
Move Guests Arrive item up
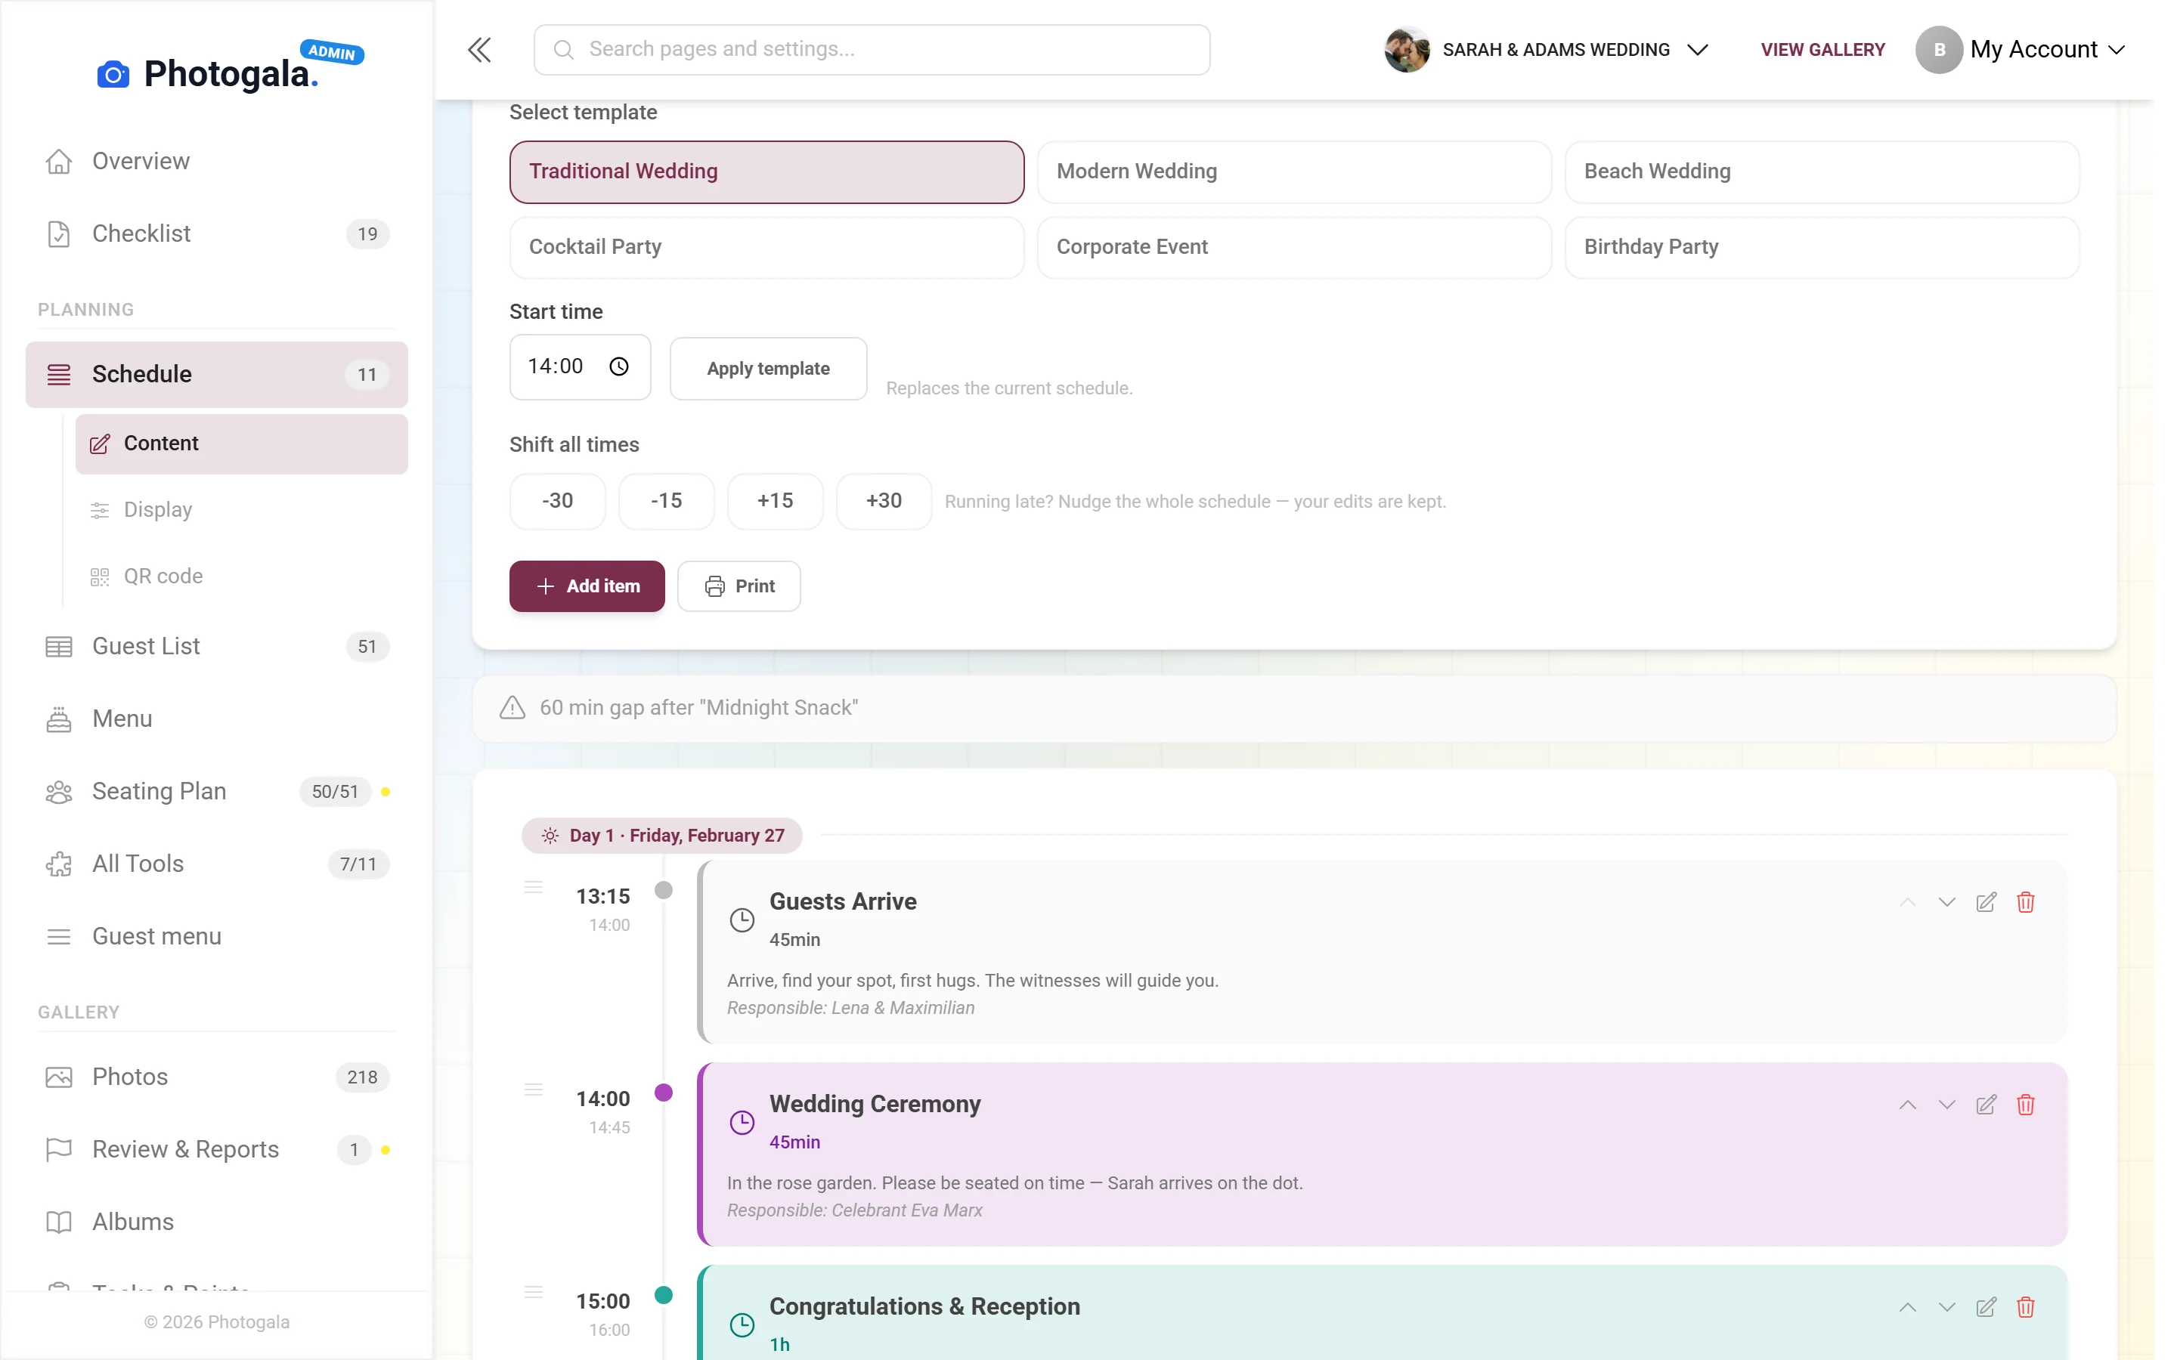[x=1907, y=902]
